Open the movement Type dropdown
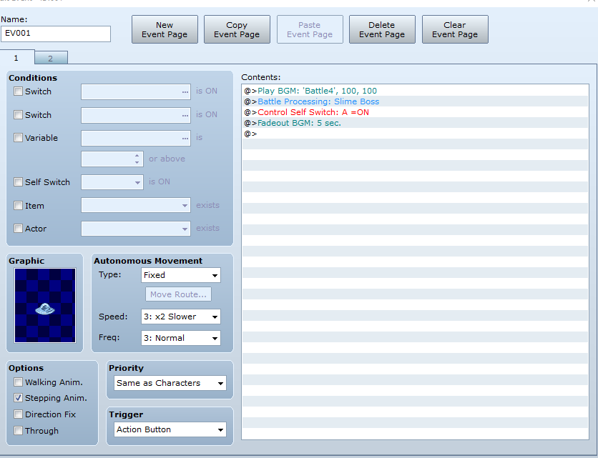 [181, 275]
